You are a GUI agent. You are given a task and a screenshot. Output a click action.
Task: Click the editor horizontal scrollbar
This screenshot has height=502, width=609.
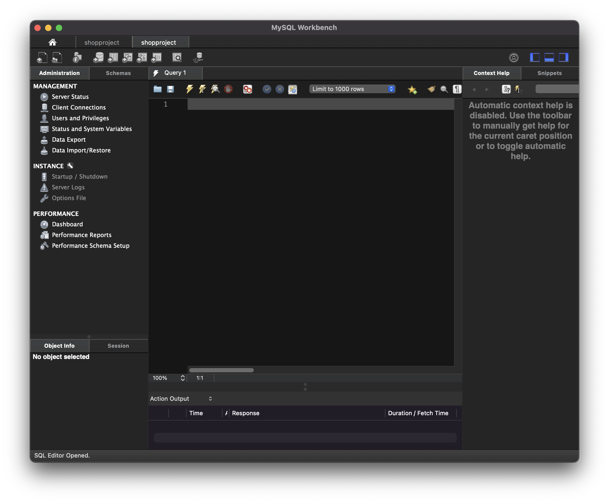(221, 370)
